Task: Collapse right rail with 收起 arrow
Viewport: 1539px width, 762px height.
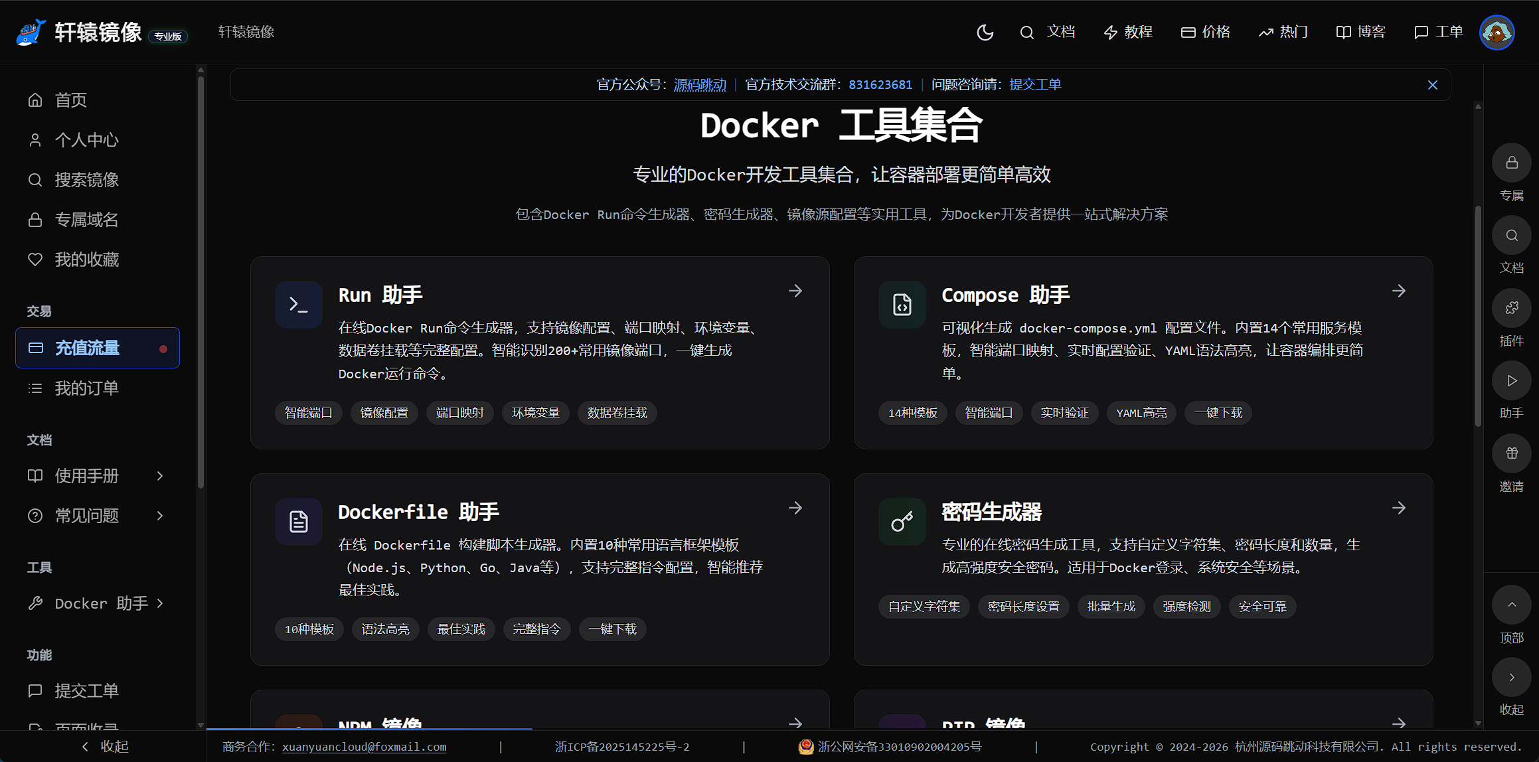Action: [x=1512, y=677]
